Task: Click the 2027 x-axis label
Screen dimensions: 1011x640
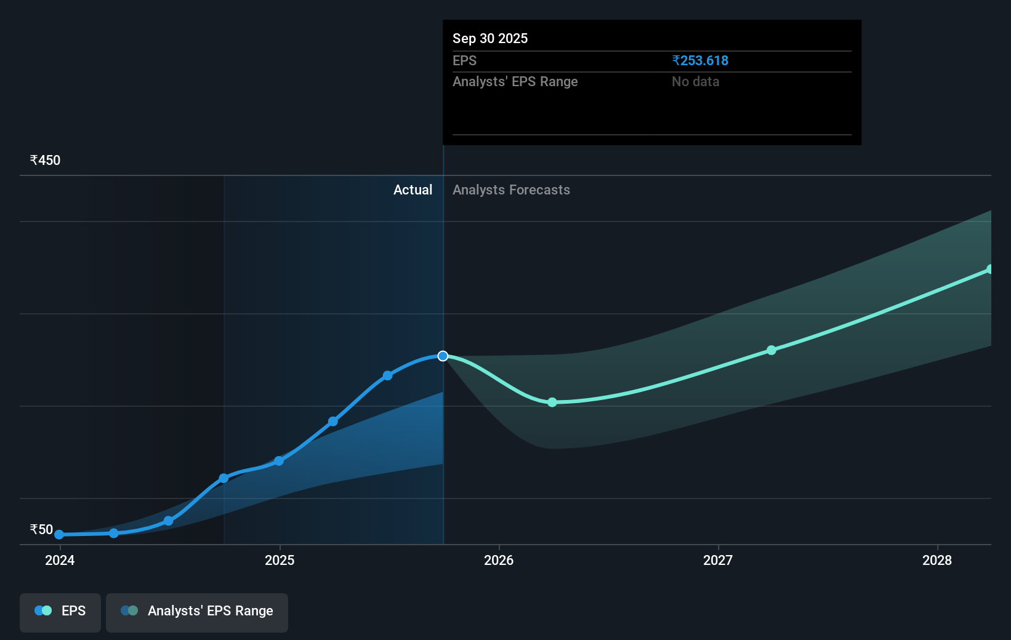Action: [718, 560]
